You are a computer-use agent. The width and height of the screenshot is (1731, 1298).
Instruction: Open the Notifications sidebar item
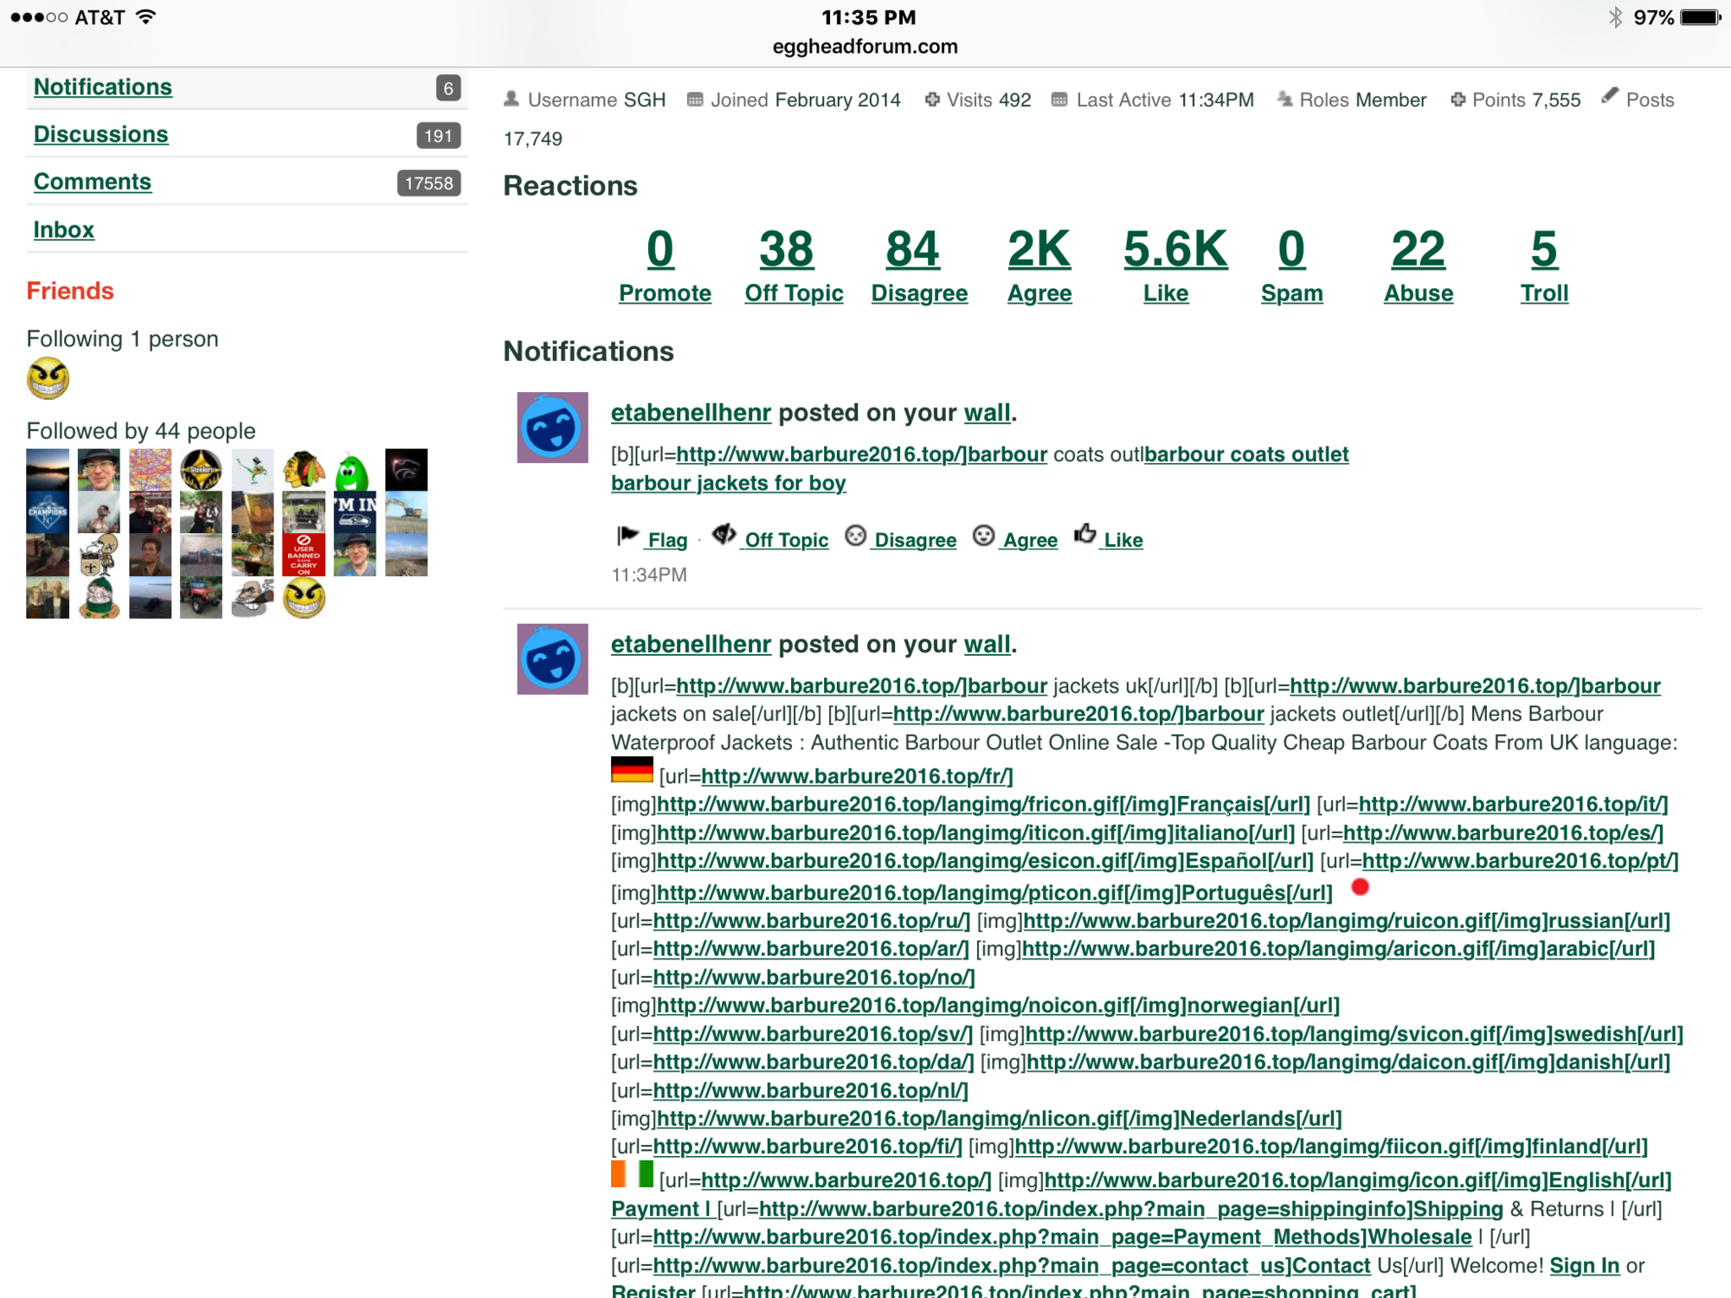(x=103, y=87)
